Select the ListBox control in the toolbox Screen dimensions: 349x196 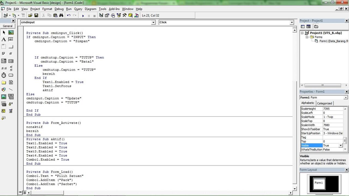pos(11,61)
